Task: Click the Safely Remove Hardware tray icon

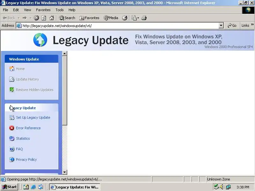Action: [x=216, y=187]
